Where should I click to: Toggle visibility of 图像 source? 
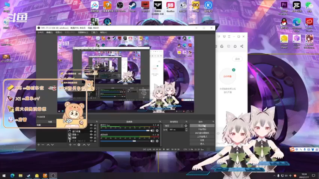tap(91, 138)
